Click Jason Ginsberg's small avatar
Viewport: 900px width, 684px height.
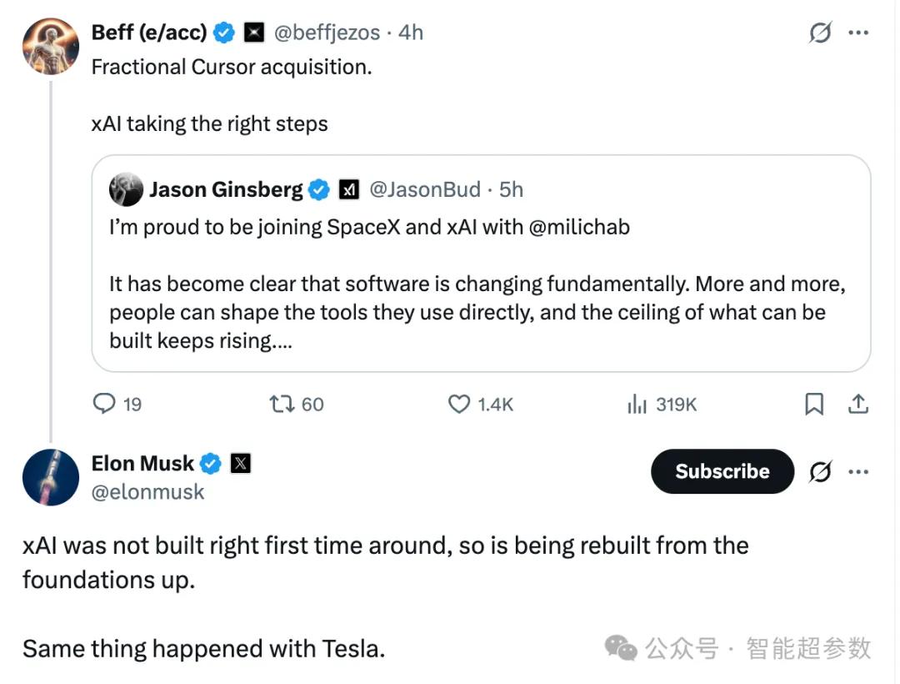point(126,190)
